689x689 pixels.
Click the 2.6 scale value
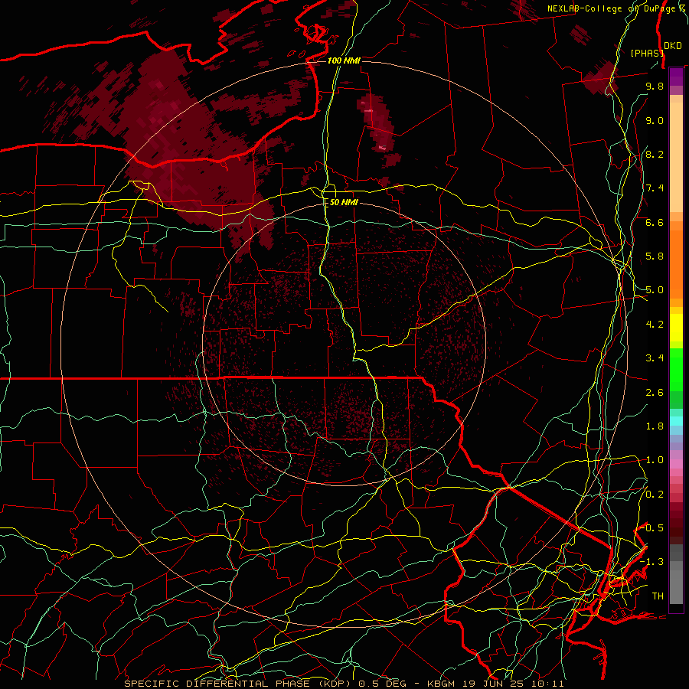[655, 393]
